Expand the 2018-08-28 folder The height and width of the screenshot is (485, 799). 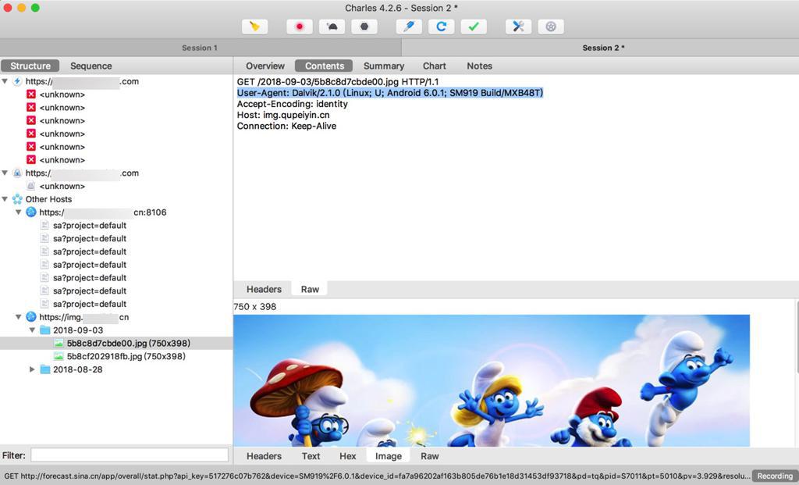pyautogui.click(x=32, y=369)
